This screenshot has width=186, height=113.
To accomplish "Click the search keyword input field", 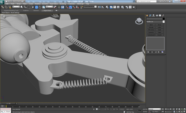I will pyautogui.click(x=146, y=1).
